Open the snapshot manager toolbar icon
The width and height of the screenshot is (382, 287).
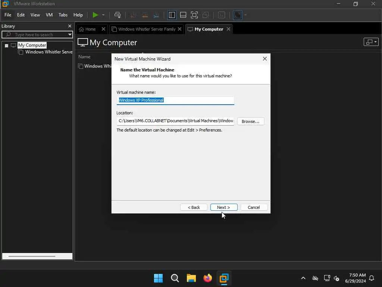point(156,15)
